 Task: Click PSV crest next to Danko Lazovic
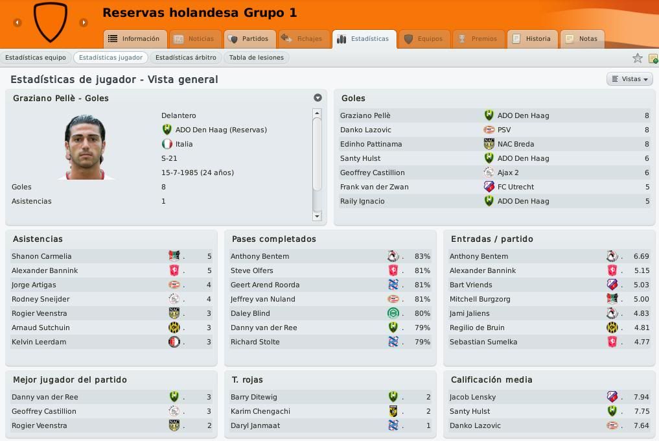pyautogui.click(x=489, y=130)
